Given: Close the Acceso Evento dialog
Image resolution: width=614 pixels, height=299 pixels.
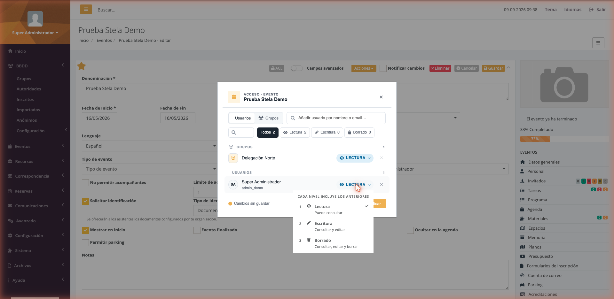Looking at the screenshot, I should pos(381,97).
